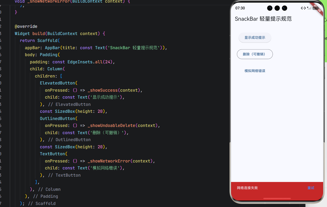Tap the network connection arrows icon in phone status bar
The image size is (327, 207).
click(303, 8)
